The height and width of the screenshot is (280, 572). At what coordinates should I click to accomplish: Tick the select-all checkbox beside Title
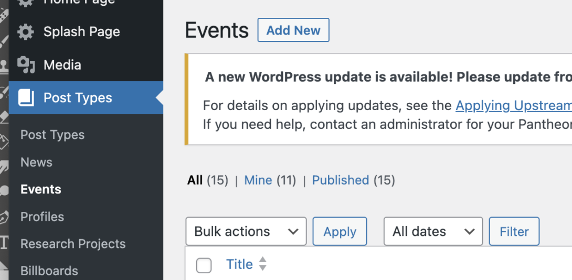point(204,265)
